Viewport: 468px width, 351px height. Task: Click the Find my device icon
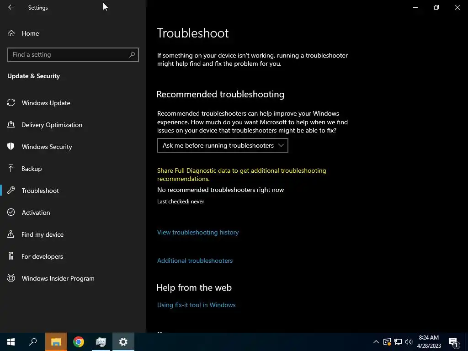(11, 234)
